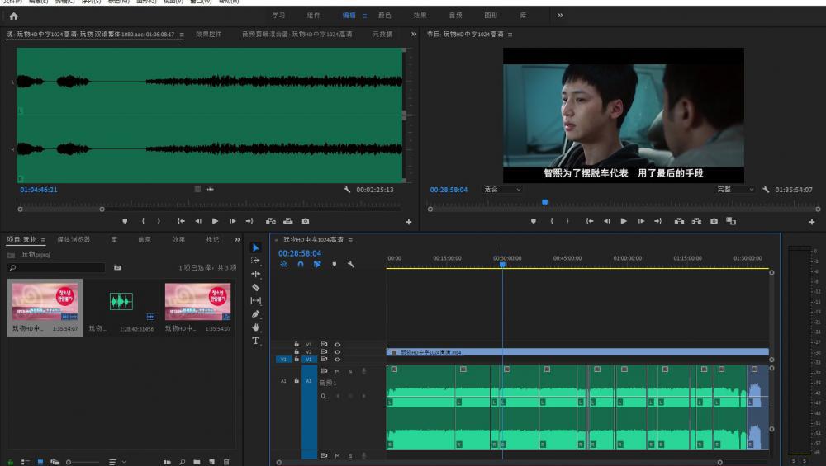The width and height of the screenshot is (826, 466).
Task: Open button editor plus in Program monitor
Action: (812, 222)
